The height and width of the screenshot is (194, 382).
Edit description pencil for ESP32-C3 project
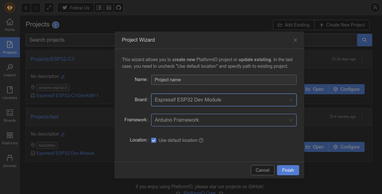[x=63, y=76]
